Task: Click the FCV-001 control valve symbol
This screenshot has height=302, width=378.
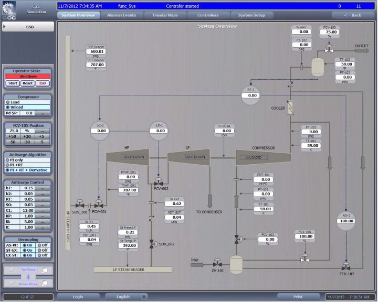Action: click(99, 204)
